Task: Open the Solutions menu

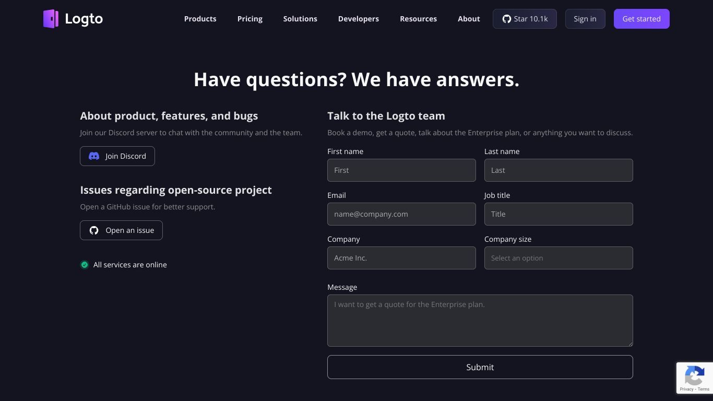Action: tap(300, 19)
